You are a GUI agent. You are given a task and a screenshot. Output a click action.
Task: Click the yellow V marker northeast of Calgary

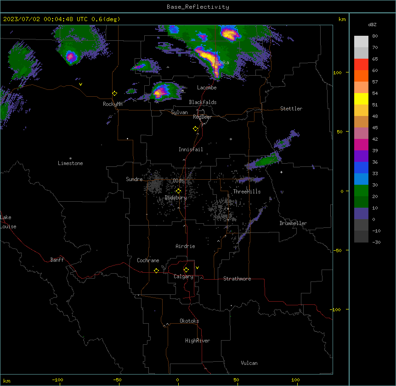coord(197,268)
